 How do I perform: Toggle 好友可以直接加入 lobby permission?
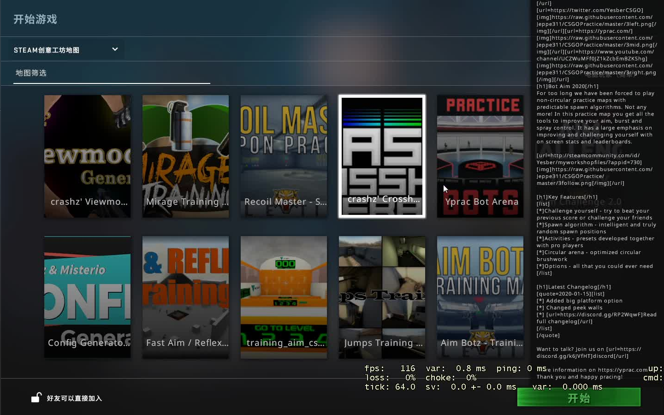coord(74,398)
